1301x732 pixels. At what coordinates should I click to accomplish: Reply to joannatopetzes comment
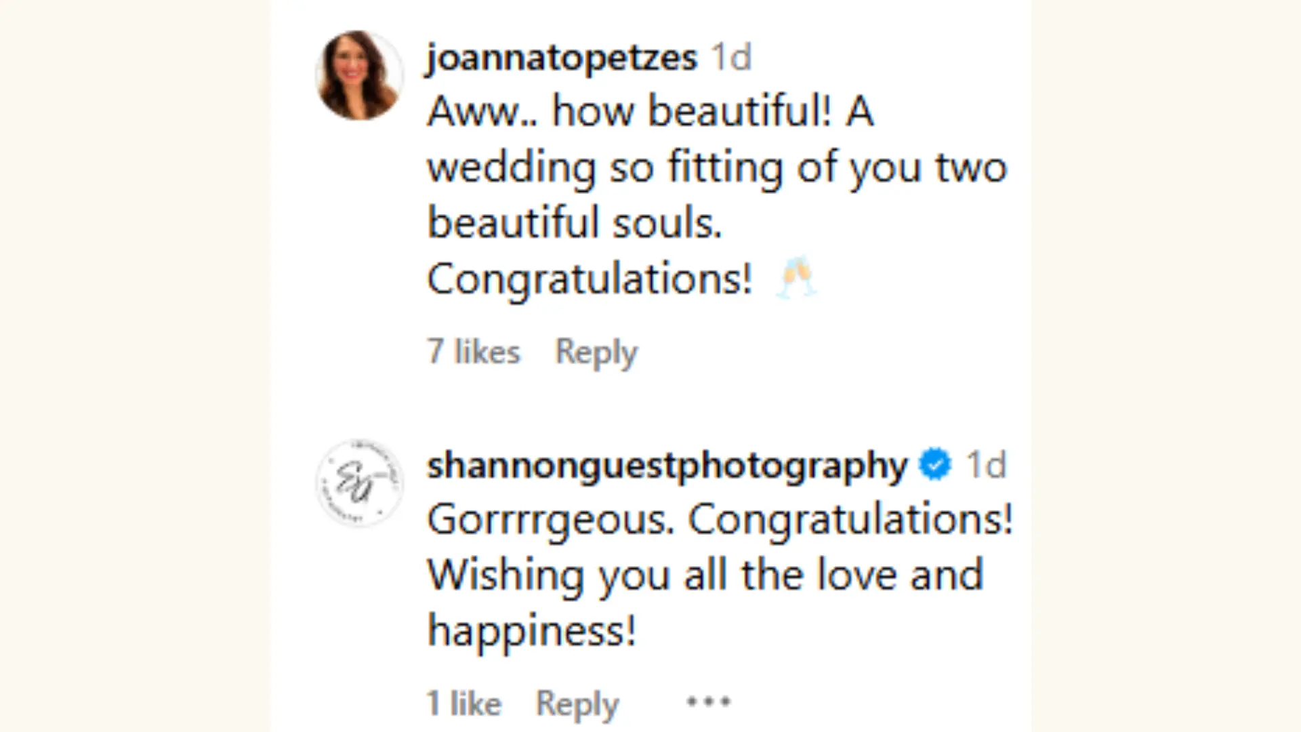596,352
